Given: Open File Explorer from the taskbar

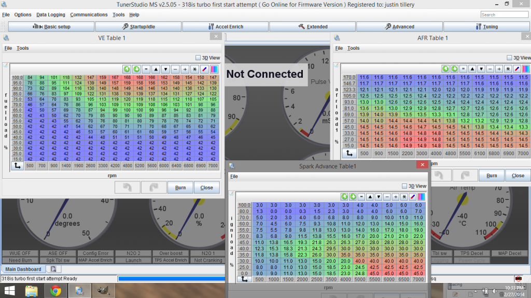Looking at the screenshot, I should [x=32, y=291].
